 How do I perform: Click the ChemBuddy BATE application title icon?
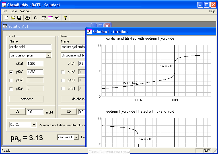[x=4, y=5]
